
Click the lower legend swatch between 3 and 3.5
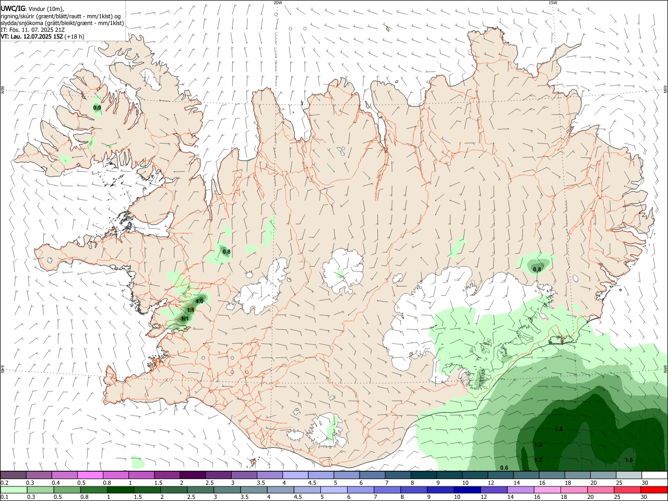click(228, 490)
